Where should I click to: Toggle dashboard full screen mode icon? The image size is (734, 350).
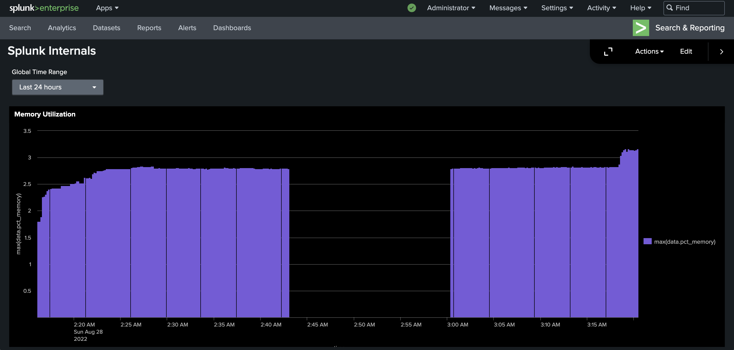point(608,52)
